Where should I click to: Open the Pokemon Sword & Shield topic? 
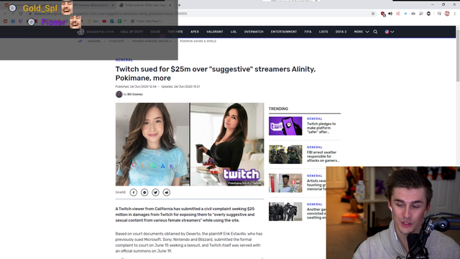198,41
